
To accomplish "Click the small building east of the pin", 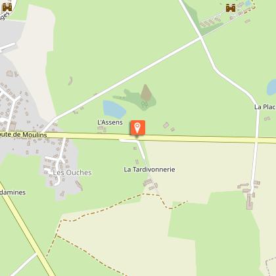I will (166, 125).
